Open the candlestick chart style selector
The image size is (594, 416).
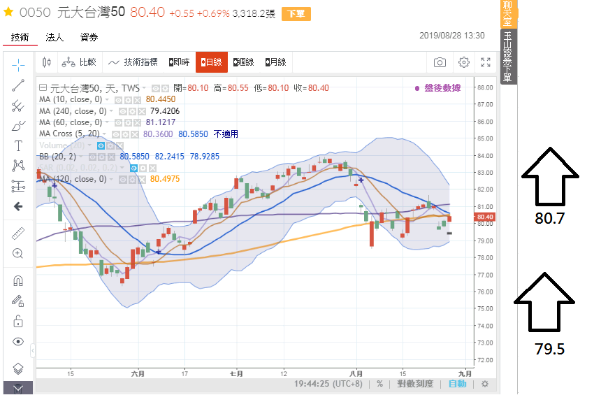[47, 62]
